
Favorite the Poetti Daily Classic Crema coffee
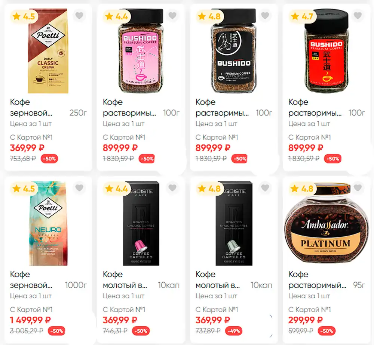[79, 16]
